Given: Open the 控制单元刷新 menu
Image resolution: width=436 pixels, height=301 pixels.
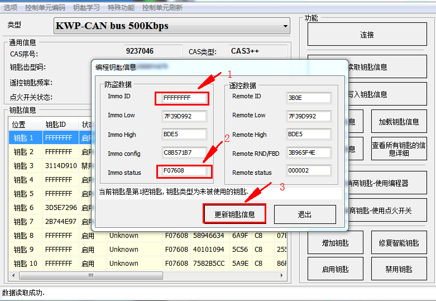Looking at the screenshot, I should [x=162, y=8].
